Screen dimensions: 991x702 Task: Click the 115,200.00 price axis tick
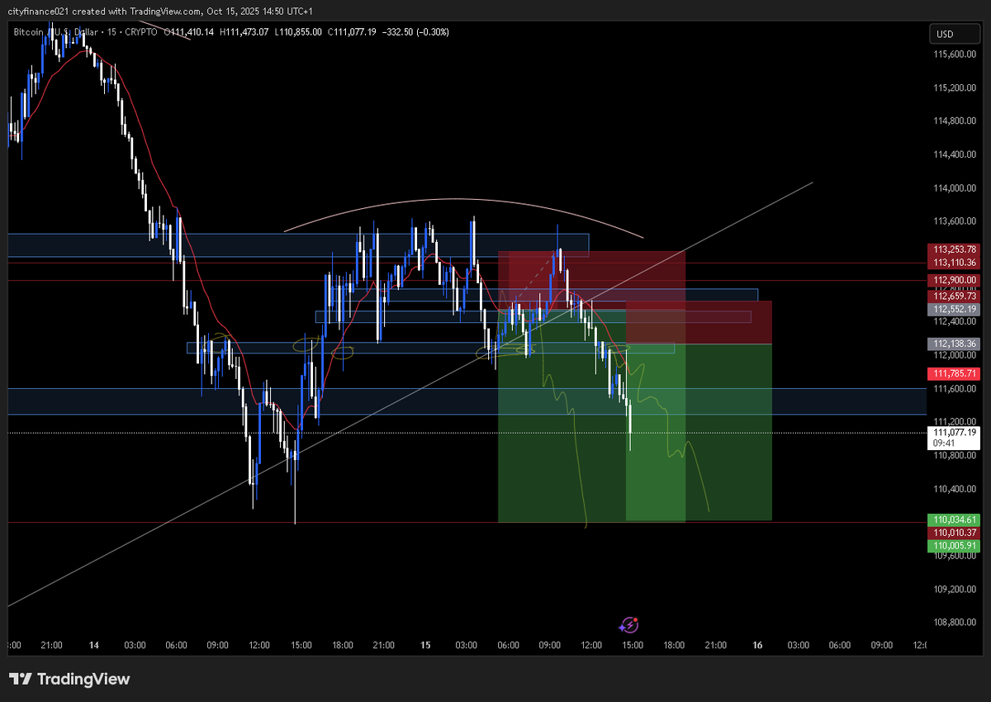coord(955,88)
